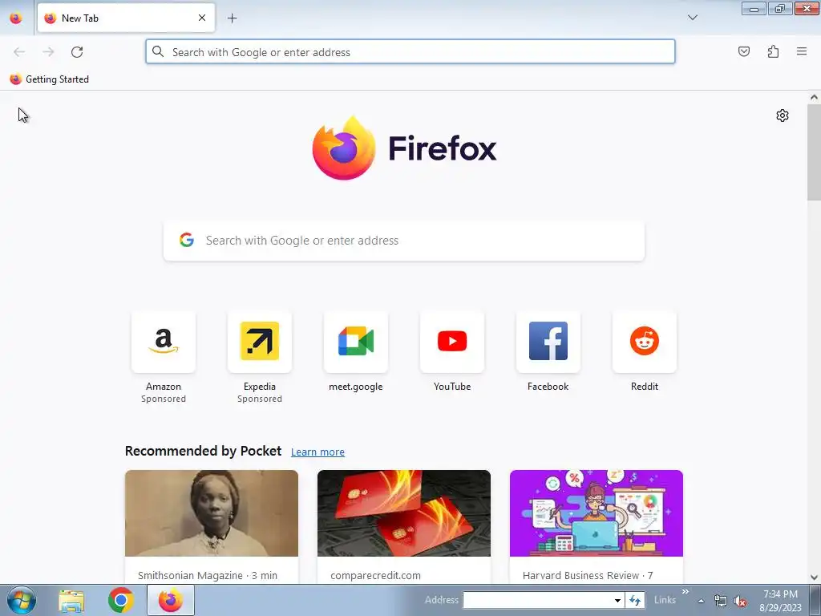Click the 'Smithsonian Magazine · 3 min' source text

click(208, 575)
